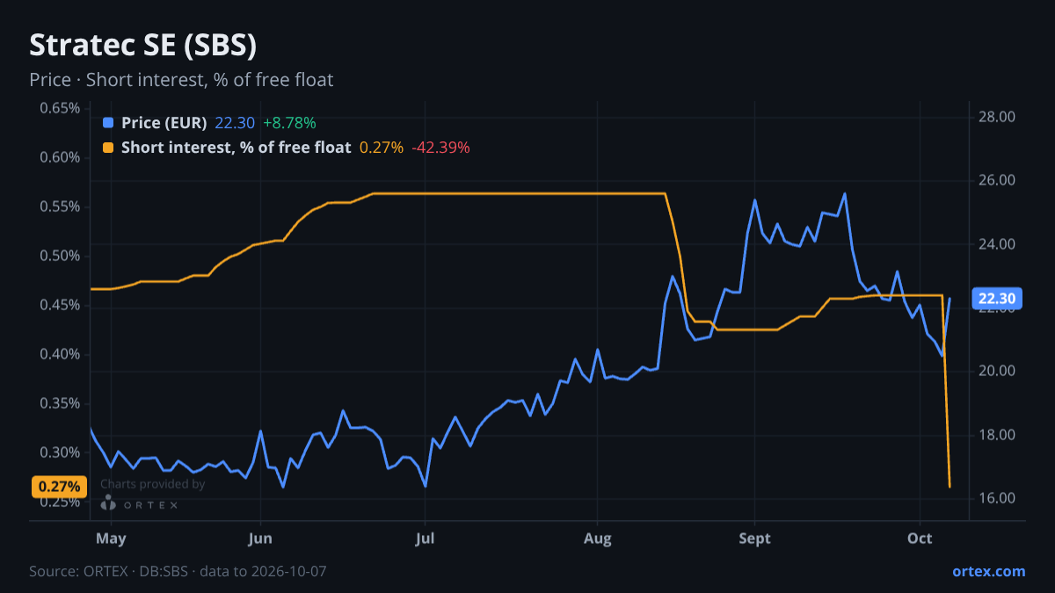Click the '0.55%' left axis label
Screen dimensions: 1055x593
[x=60, y=206]
